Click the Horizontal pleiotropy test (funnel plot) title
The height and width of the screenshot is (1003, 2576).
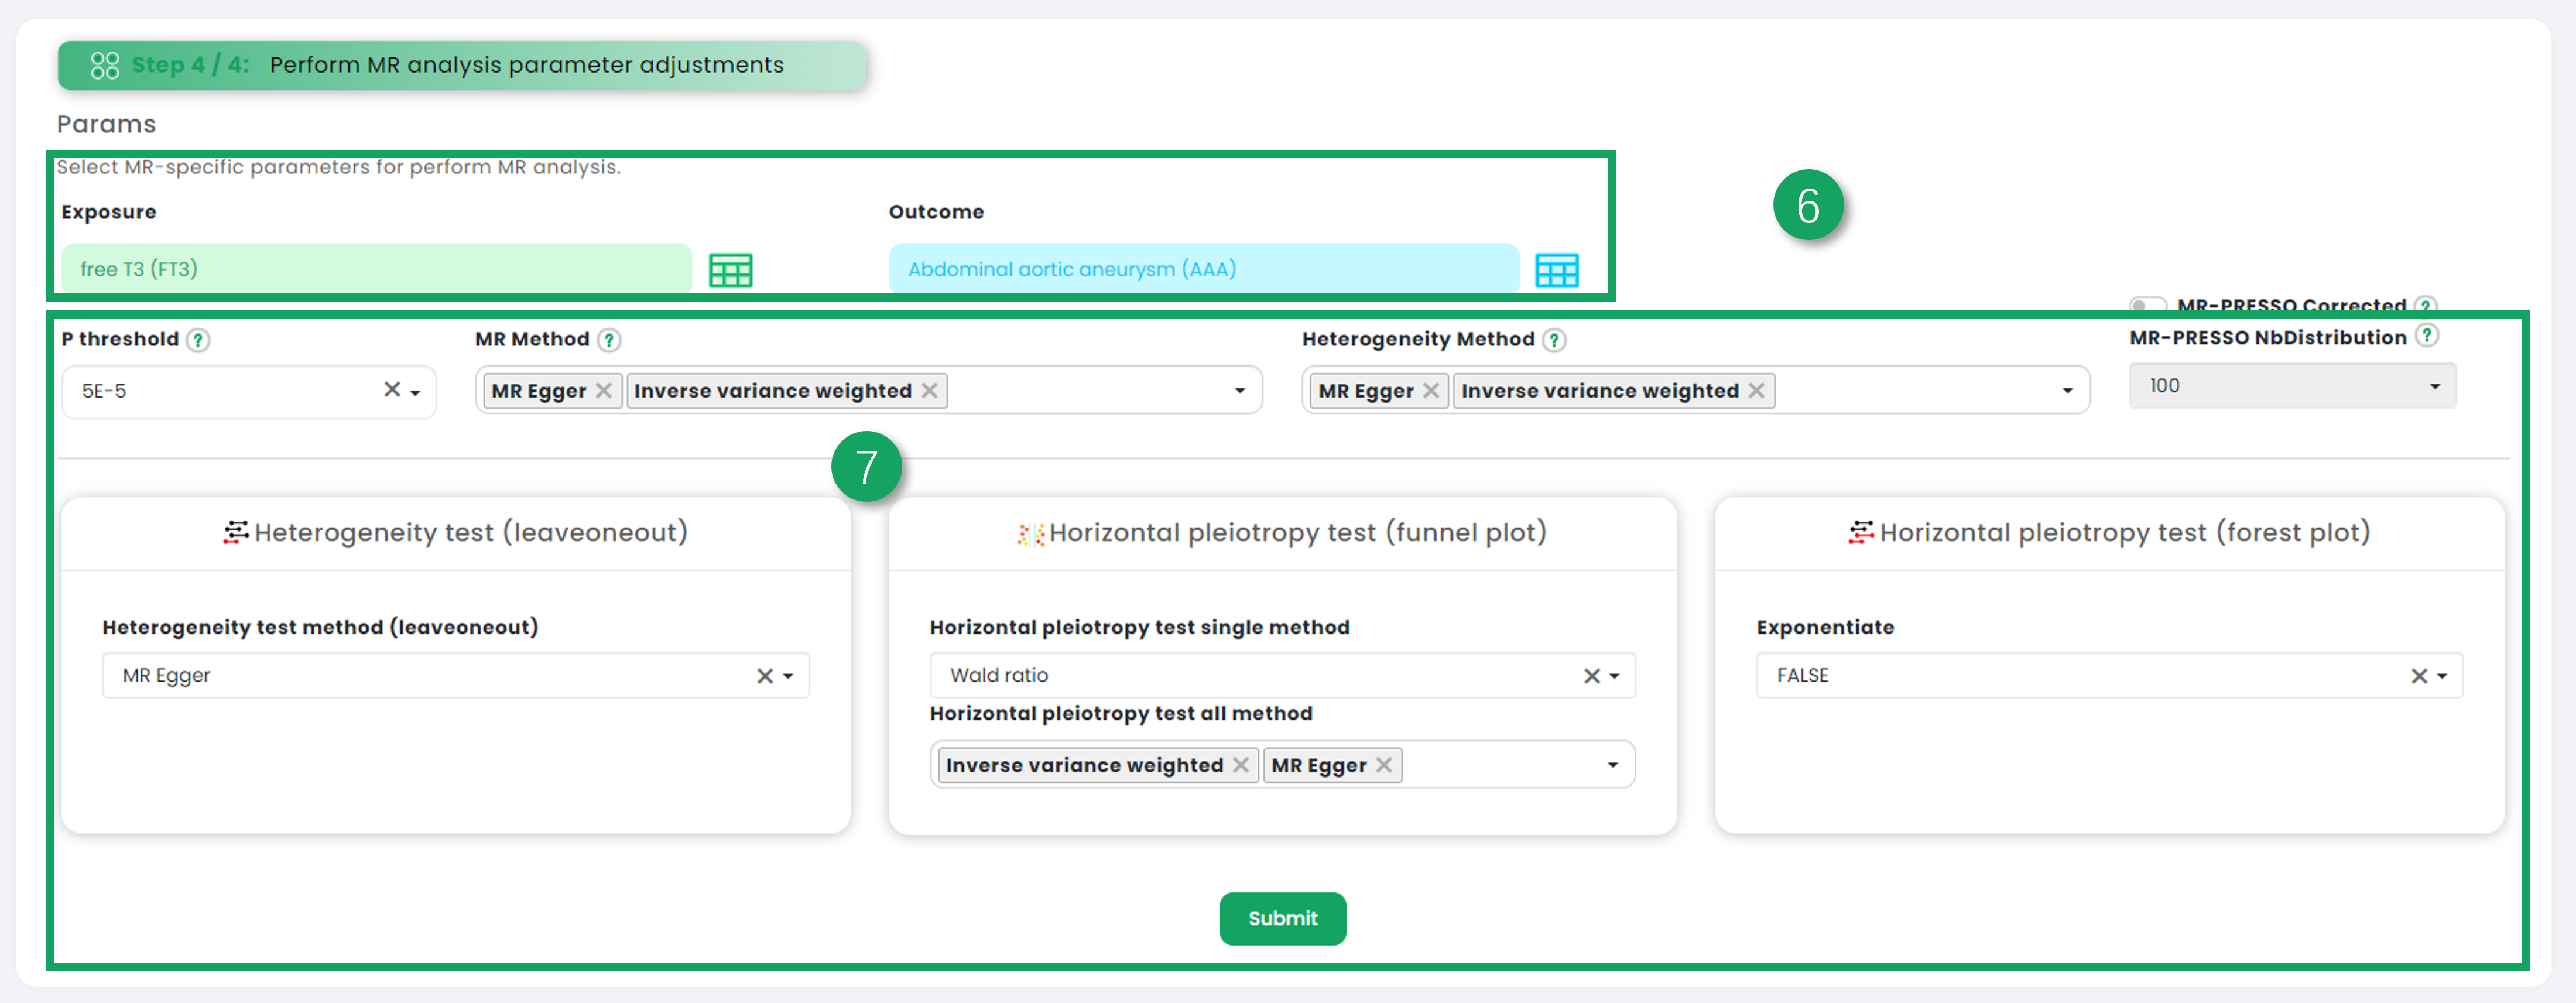click(1298, 532)
